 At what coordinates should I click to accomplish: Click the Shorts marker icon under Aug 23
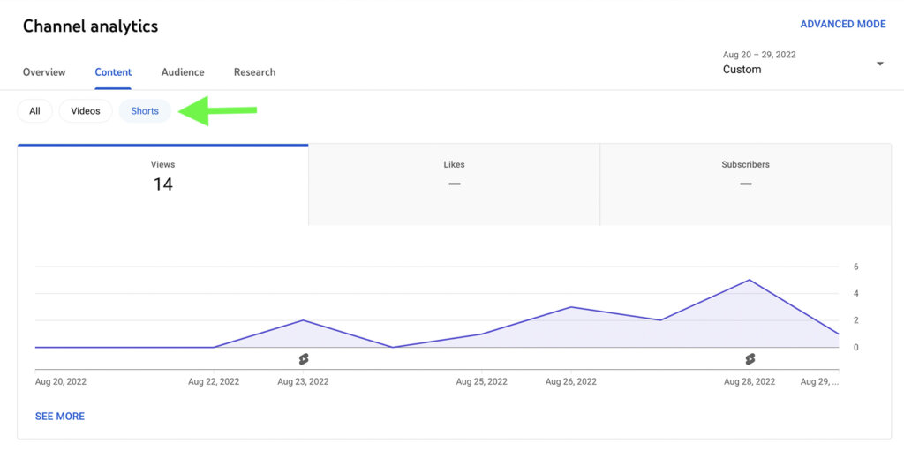304,359
